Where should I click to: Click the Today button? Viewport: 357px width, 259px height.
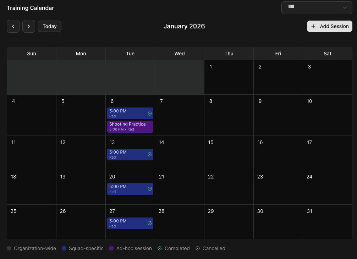click(49, 26)
